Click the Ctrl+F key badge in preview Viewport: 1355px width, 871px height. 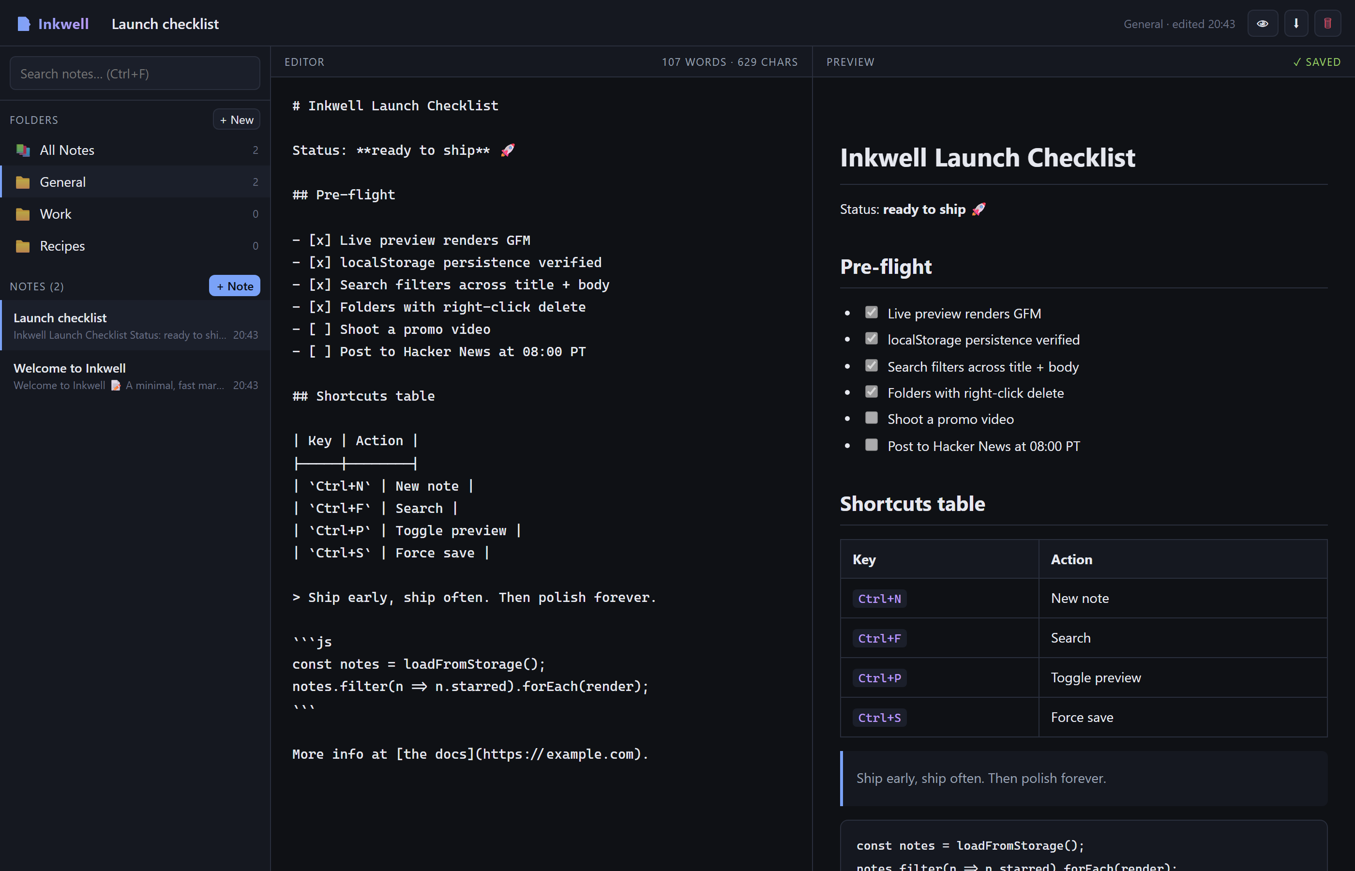pyautogui.click(x=879, y=638)
